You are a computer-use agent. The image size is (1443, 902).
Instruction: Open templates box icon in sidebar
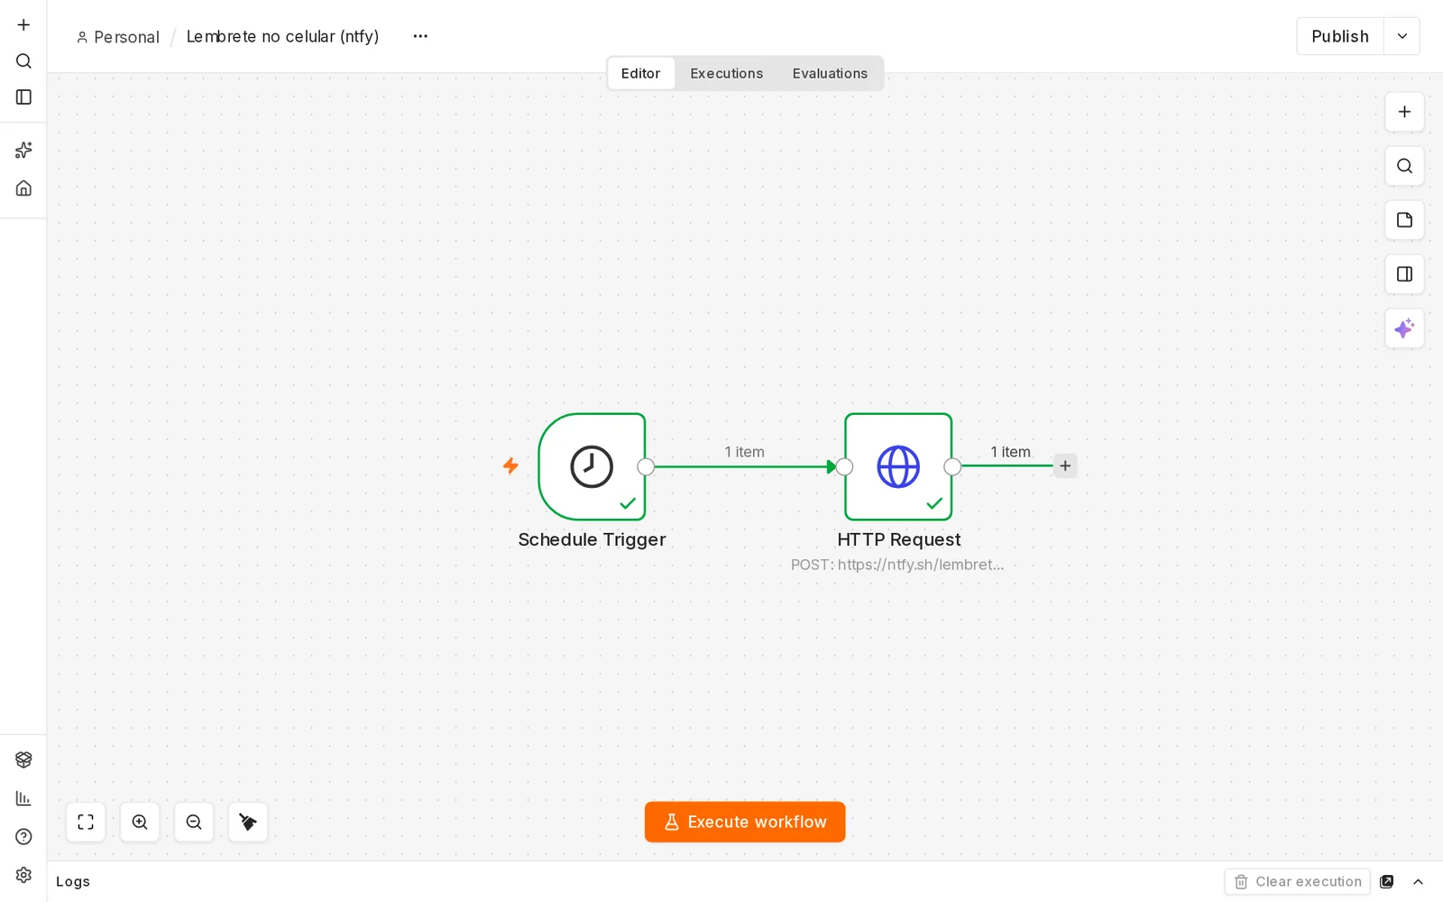tap(23, 759)
